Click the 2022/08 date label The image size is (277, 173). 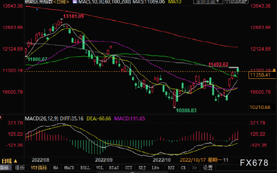(40, 160)
